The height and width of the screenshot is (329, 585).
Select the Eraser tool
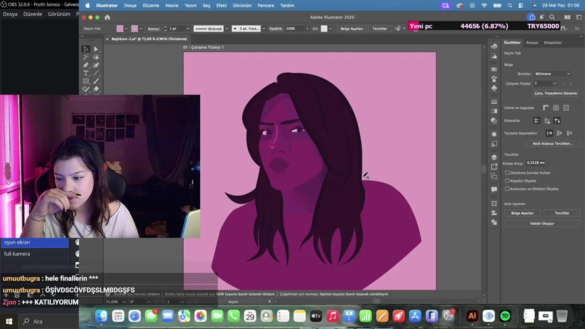[96, 89]
